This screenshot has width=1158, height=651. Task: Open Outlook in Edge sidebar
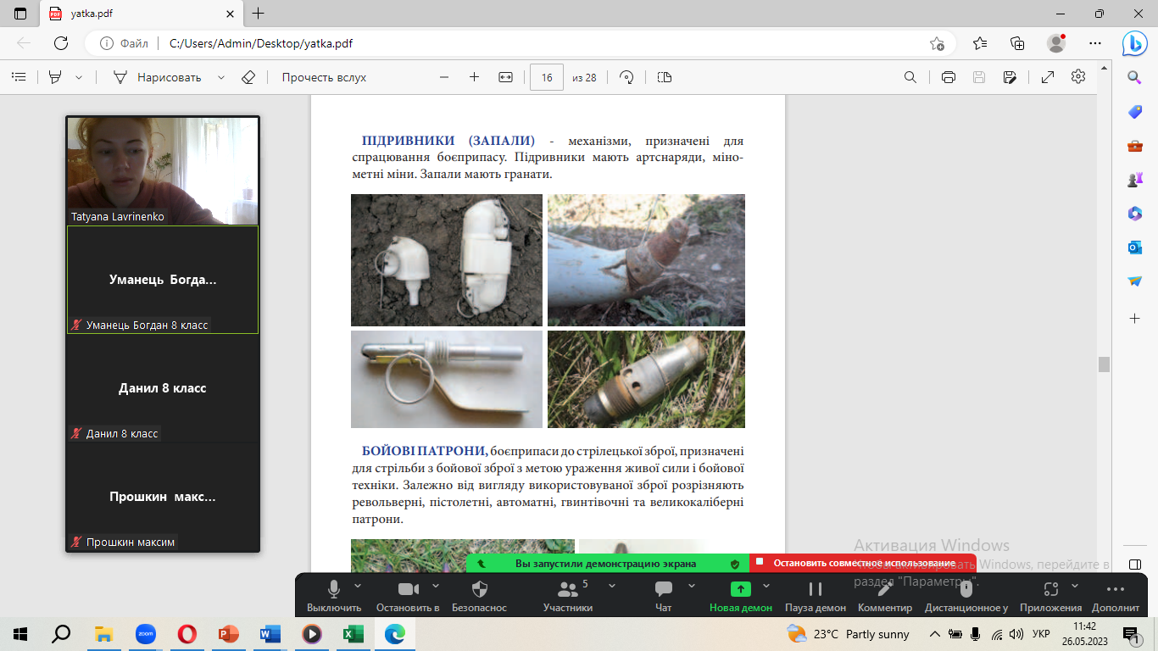tap(1135, 248)
